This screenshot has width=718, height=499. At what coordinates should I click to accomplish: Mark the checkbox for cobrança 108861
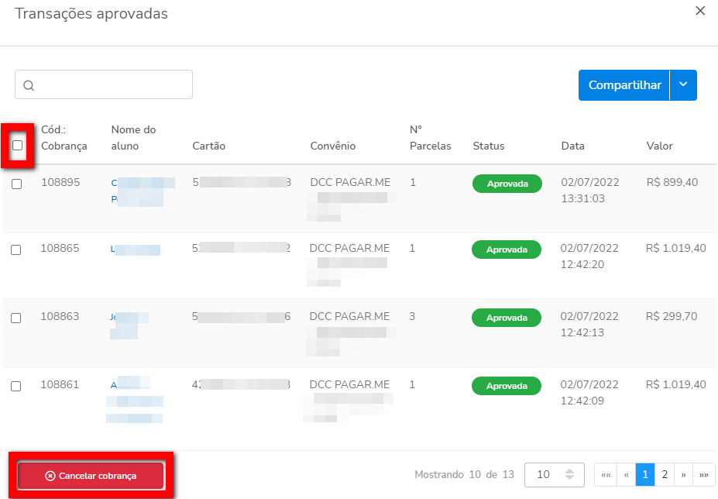pyautogui.click(x=16, y=386)
